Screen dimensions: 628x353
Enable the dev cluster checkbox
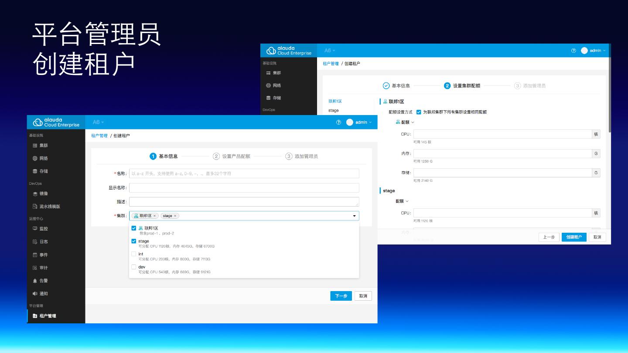pyautogui.click(x=134, y=267)
